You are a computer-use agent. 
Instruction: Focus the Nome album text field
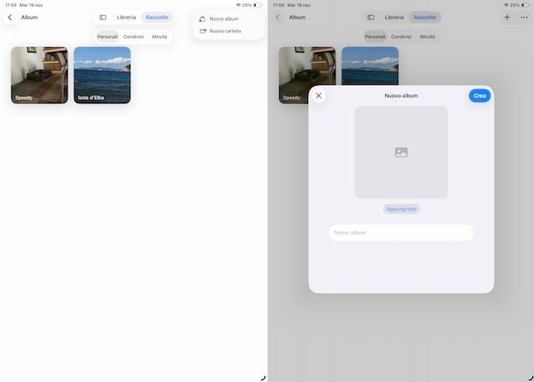click(401, 233)
